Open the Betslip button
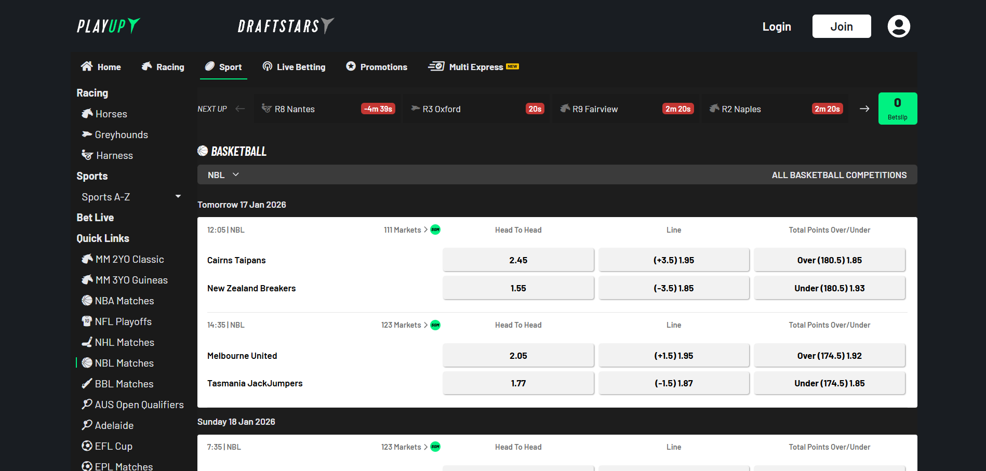Screen dimensions: 986x471 [x=898, y=109]
